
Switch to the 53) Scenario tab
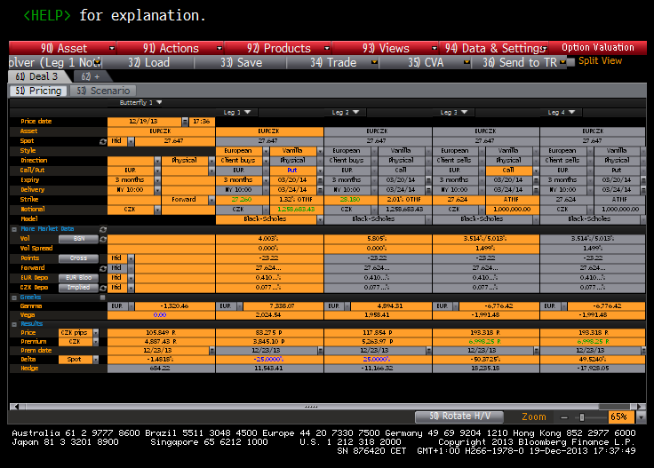point(103,91)
